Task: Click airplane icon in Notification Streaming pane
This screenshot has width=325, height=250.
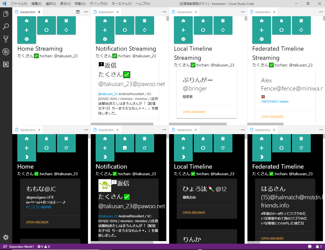Action: (105, 30)
